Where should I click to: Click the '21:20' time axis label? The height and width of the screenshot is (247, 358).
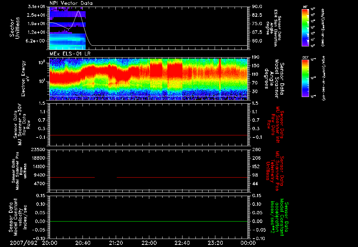point(116,243)
